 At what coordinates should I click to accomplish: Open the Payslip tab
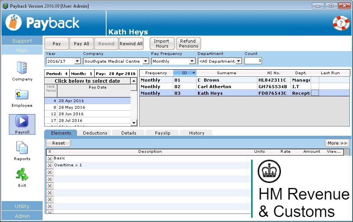pos(163,133)
